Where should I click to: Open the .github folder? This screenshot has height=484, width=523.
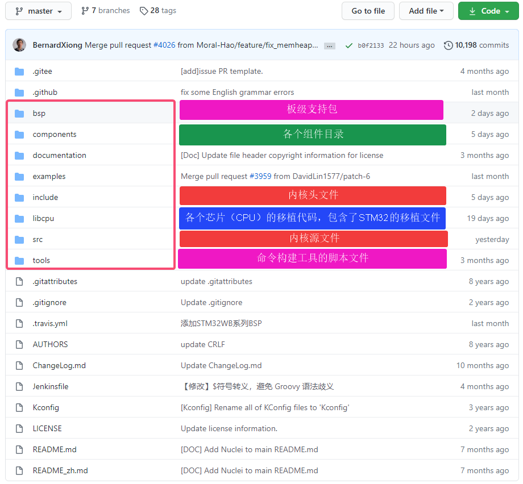(45, 93)
